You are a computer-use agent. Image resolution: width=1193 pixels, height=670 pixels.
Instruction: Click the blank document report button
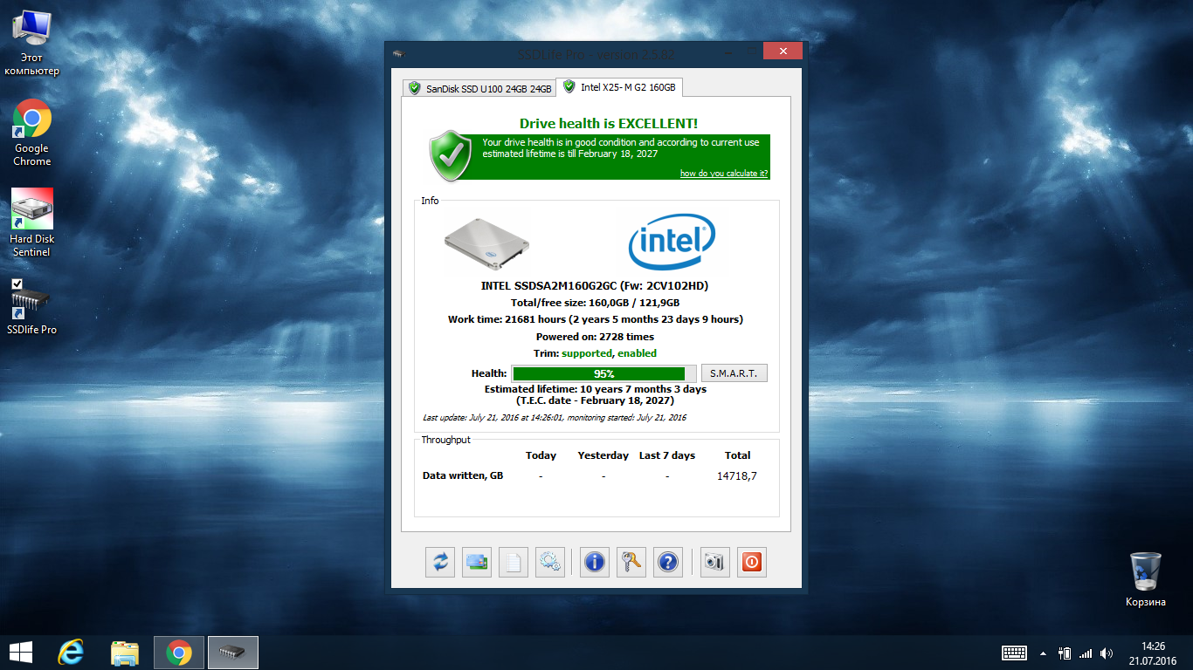[x=514, y=562]
